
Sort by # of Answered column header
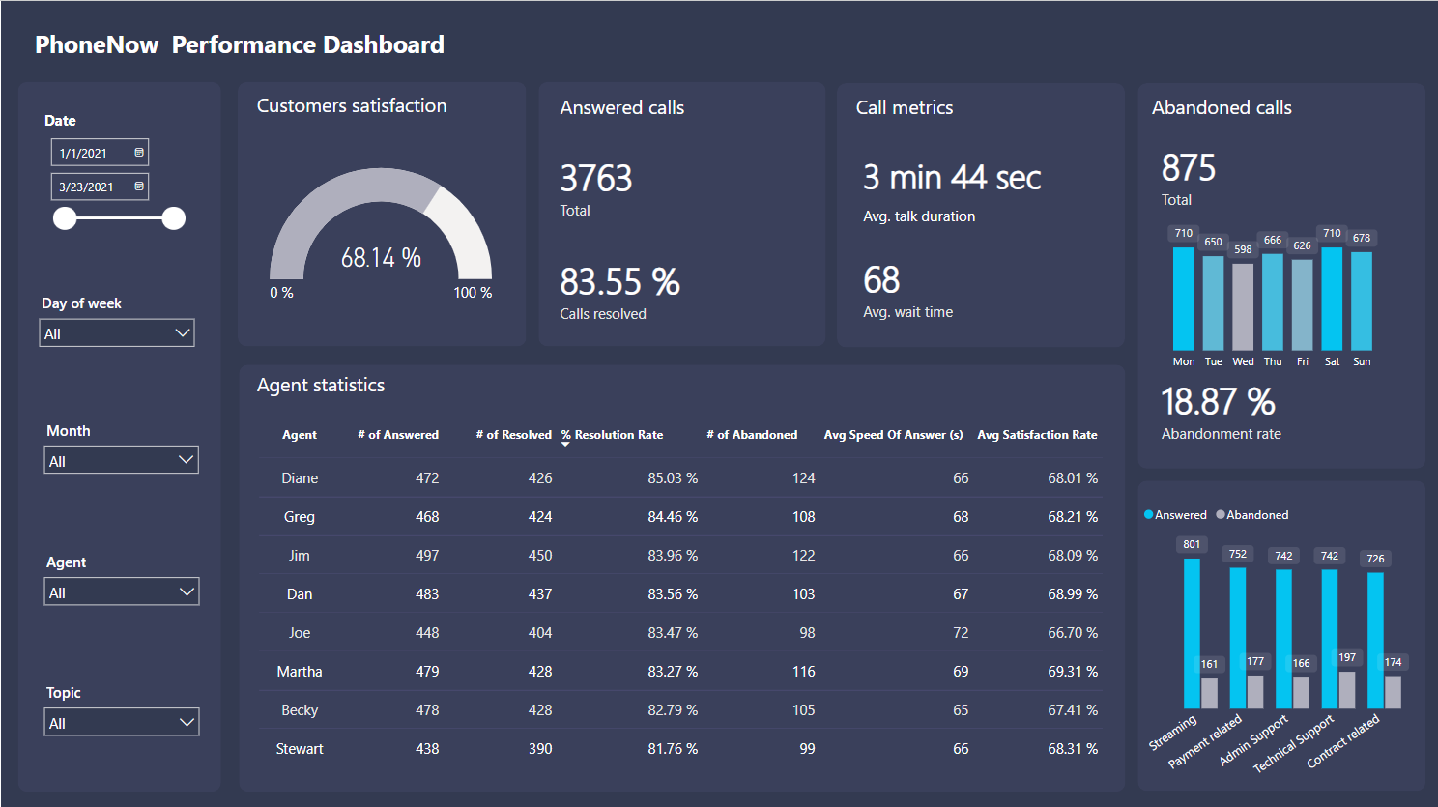pyautogui.click(x=398, y=435)
